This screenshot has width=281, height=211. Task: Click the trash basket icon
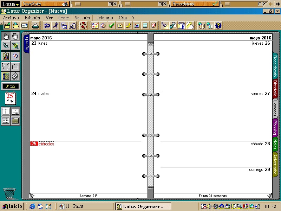tap(9, 194)
